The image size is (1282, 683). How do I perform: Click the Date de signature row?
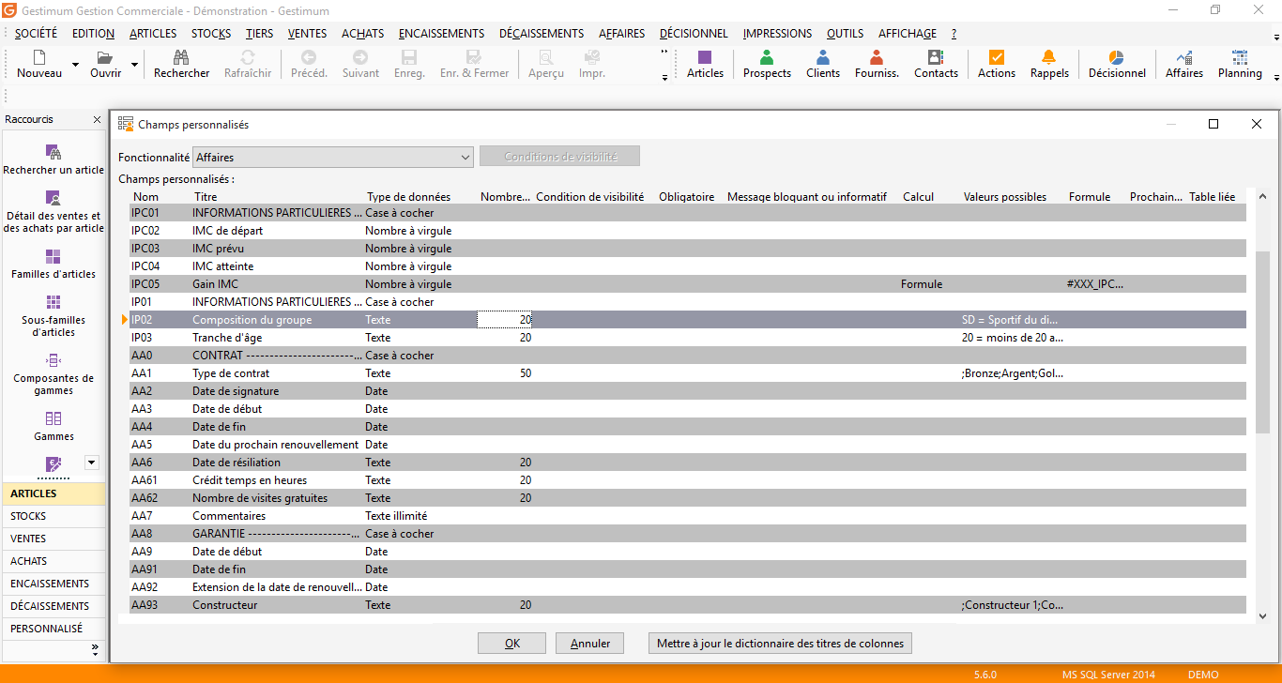(x=688, y=391)
